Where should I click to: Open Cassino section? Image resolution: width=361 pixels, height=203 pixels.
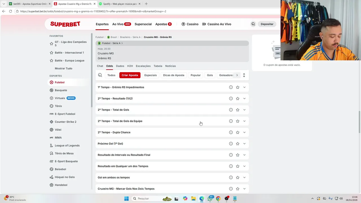190,24
